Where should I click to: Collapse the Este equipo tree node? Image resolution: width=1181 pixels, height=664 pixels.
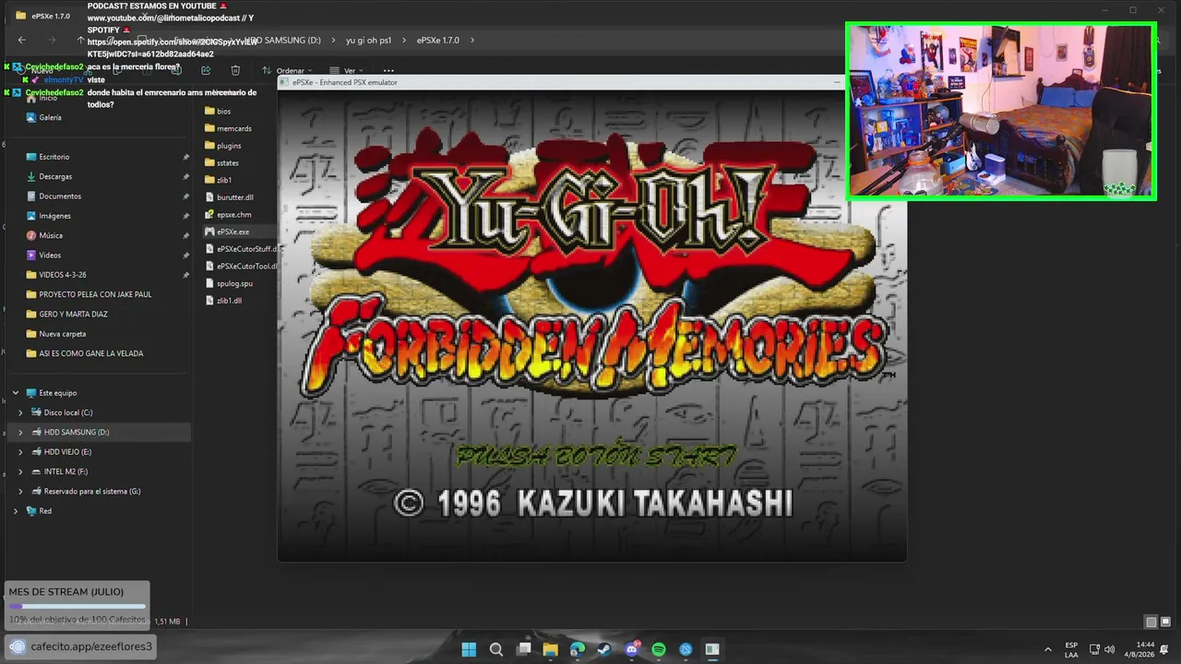pyautogui.click(x=16, y=393)
